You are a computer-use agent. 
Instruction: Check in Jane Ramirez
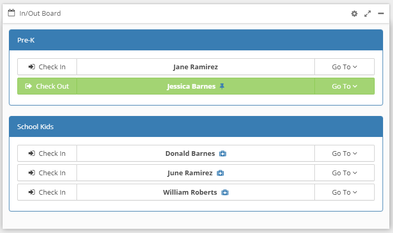pyautogui.click(x=47, y=67)
